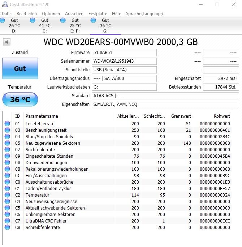This screenshot has width=242, height=247.
Task: Select the D: drive status orb
Action: tap(2, 20)
